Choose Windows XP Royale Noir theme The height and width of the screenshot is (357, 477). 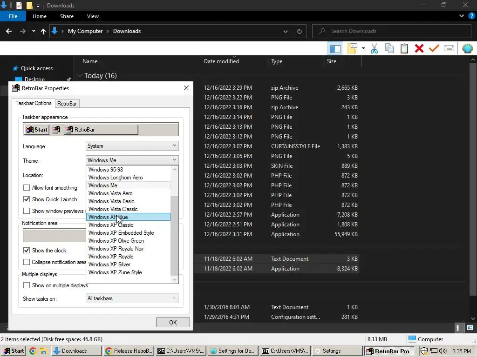click(129, 248)
